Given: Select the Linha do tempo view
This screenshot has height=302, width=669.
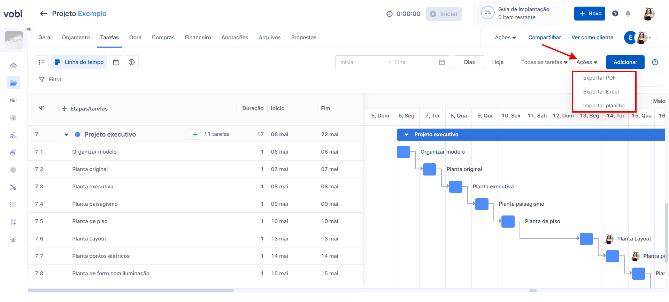Looking at the screenshot, I should point(79,62).
